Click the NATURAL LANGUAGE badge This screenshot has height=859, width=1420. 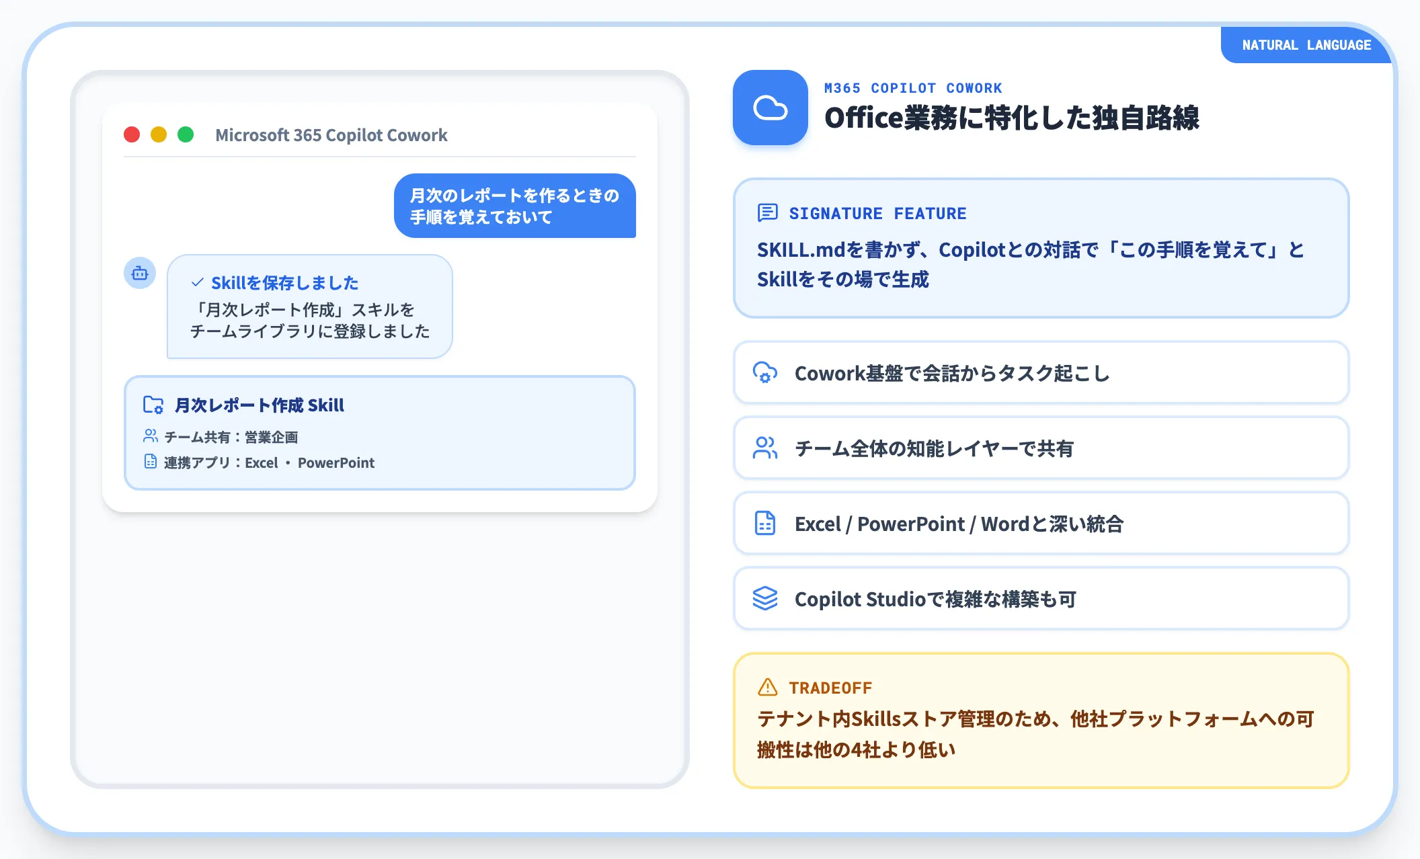pos(1306,45)
